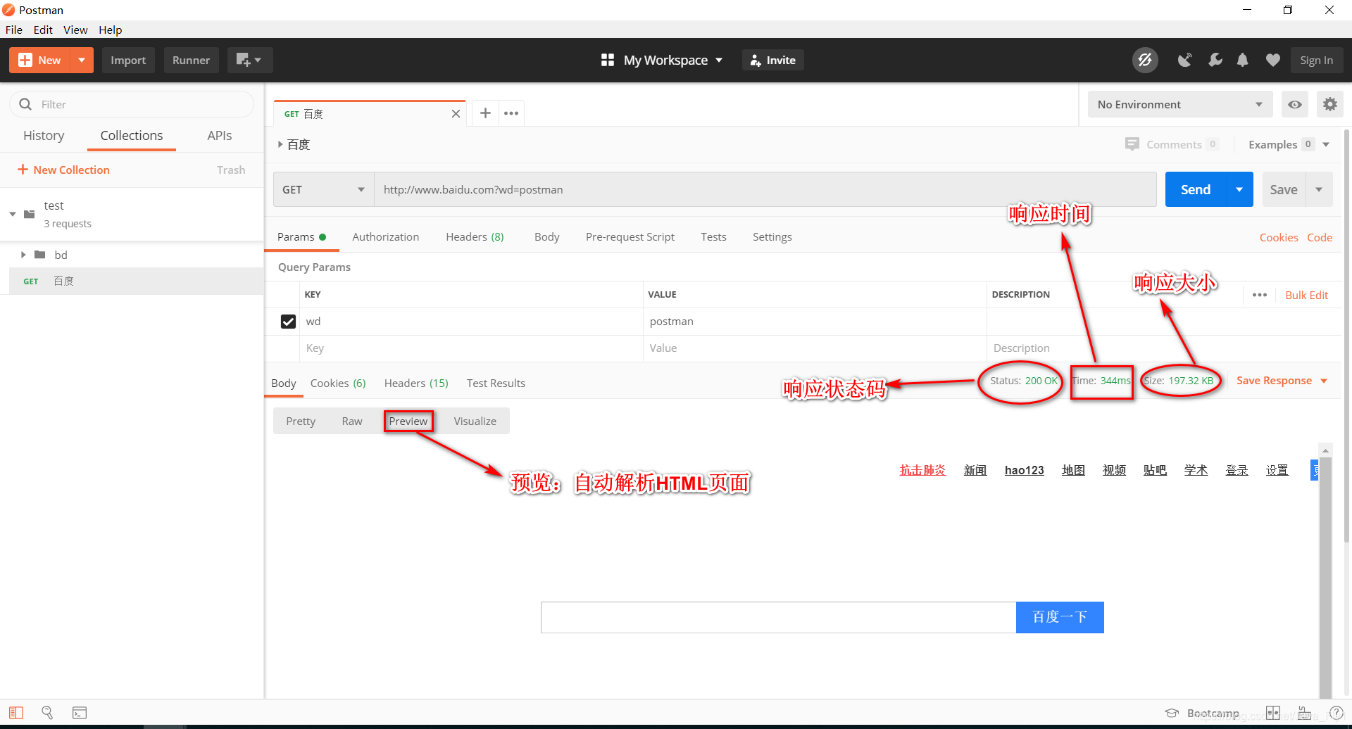Open the Postman console icon
The image size is (1352, 729).
pyautogui.click(x=80, y=713)
